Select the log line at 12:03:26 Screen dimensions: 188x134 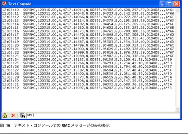point(87,67)
